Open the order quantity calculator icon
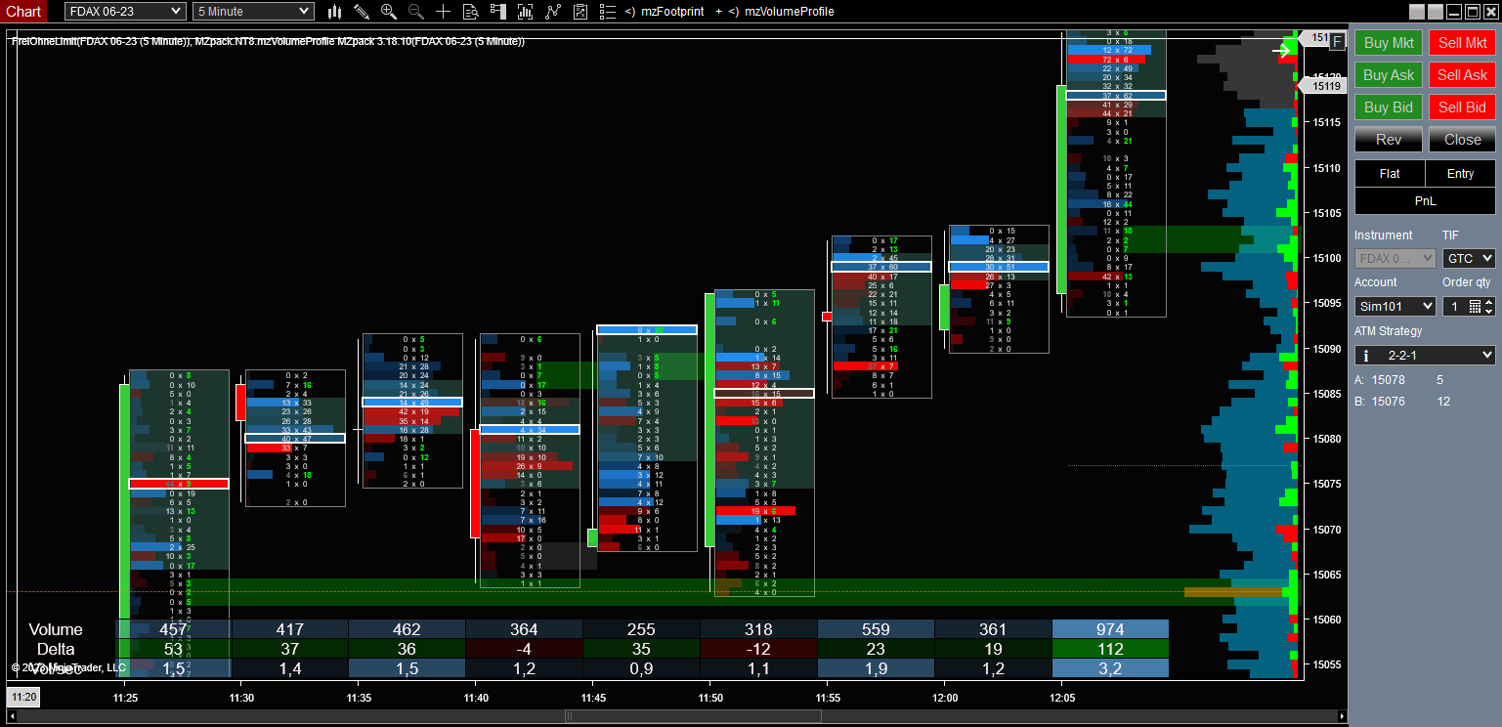Viewport: 1502px width, 727px height. coord(1475,307)
